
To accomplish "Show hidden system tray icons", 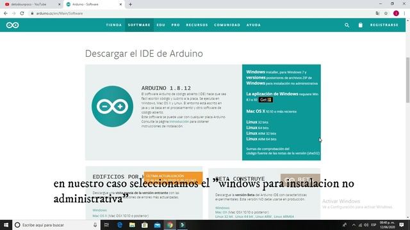I will click(x=354, y=225).
